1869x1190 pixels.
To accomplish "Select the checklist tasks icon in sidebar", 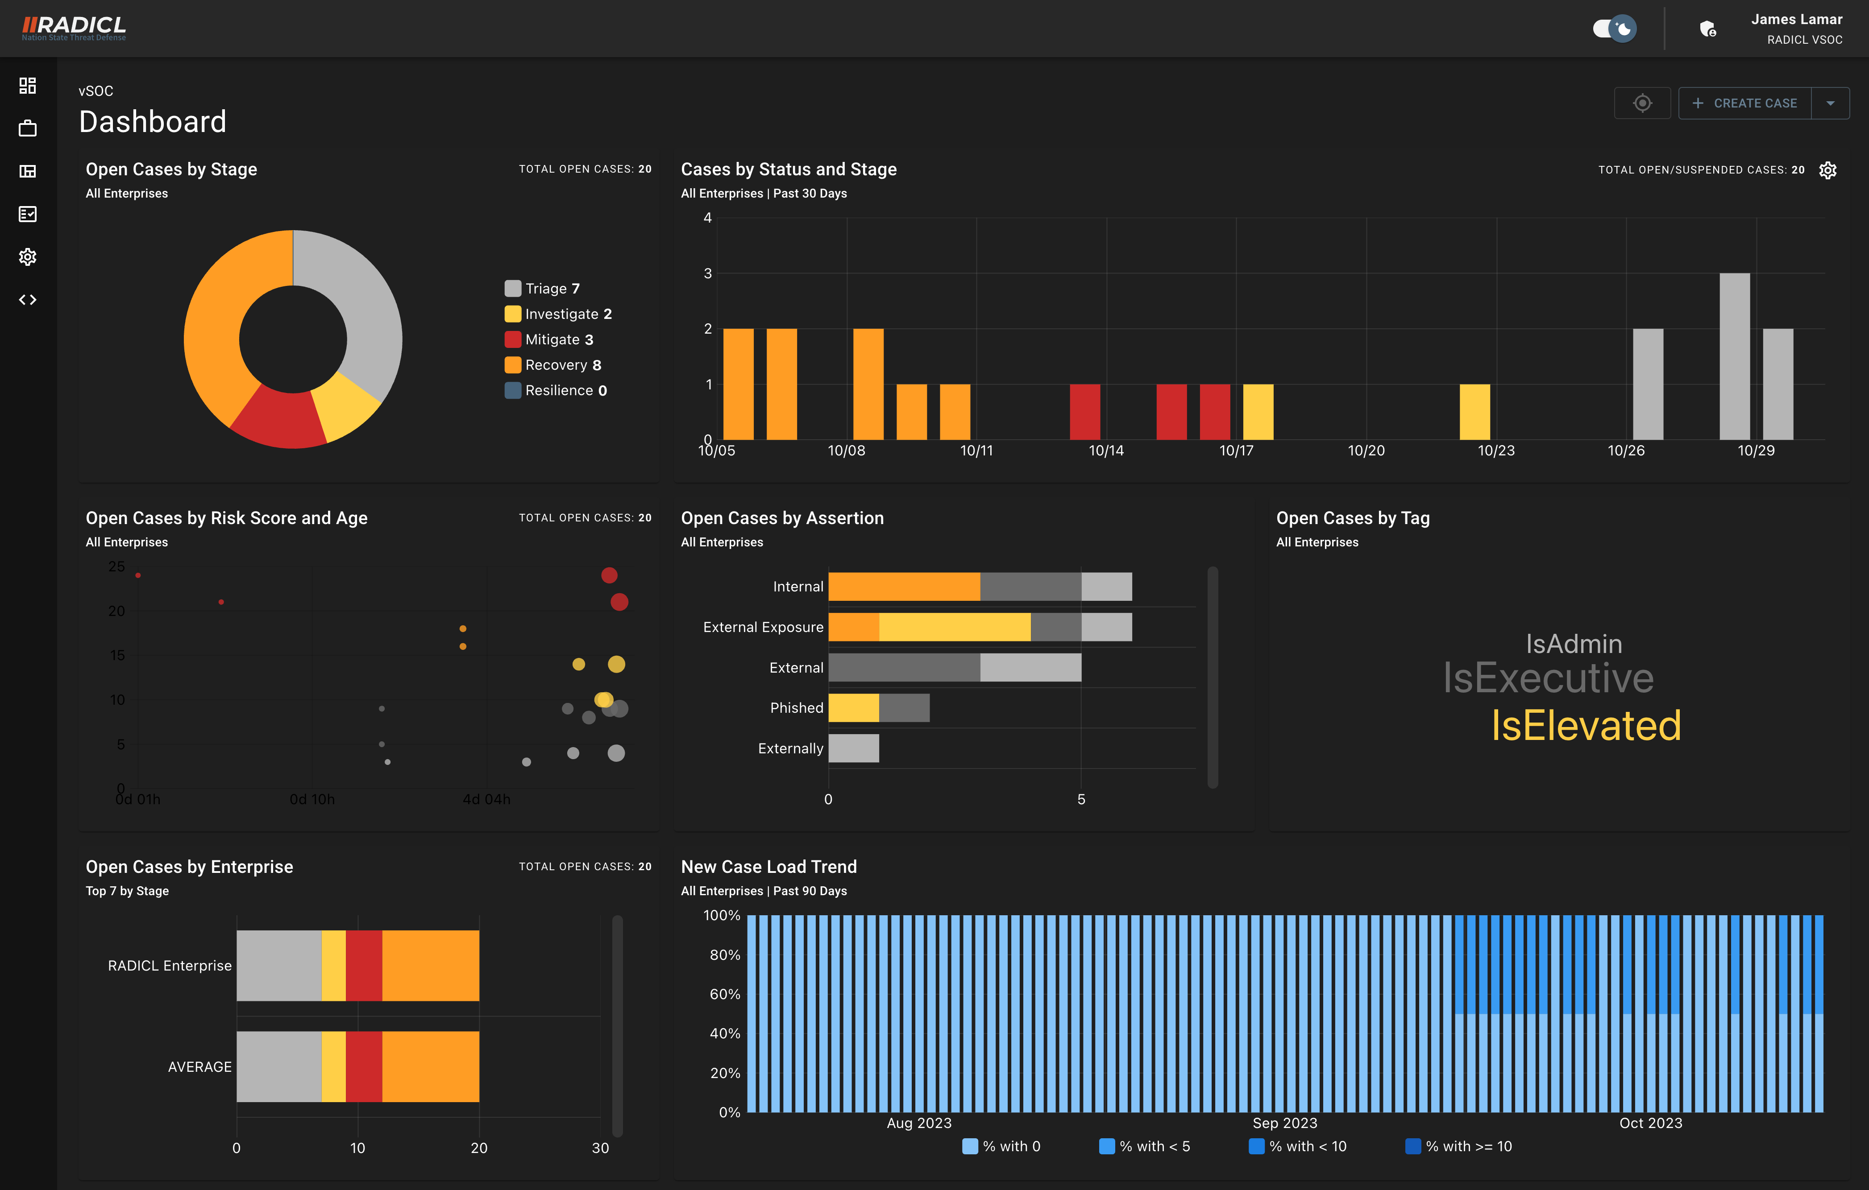I will click(x=27, y=214).
